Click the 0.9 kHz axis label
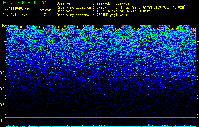 pyautogui.click(x=2, y=73)
